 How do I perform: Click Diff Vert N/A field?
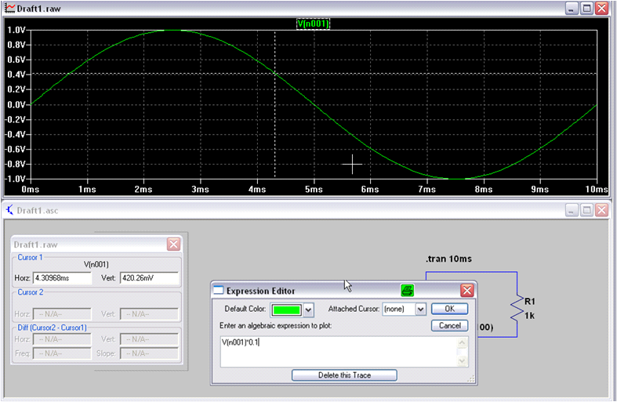(149, 339)
